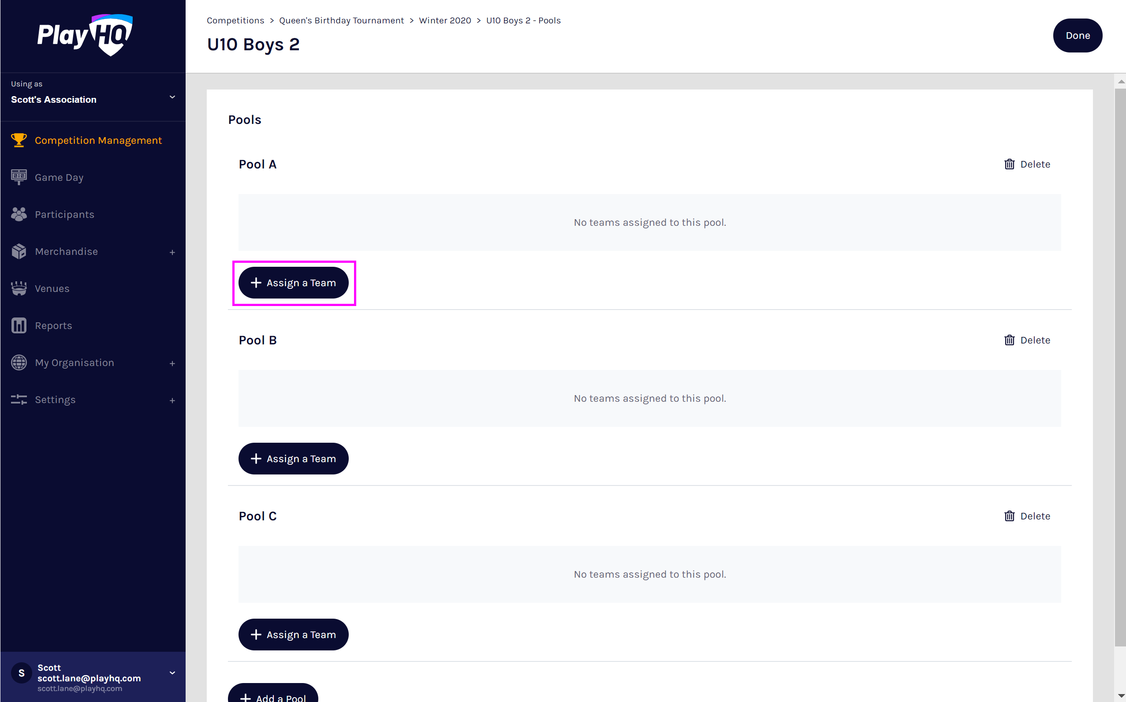Click the Participants people icon
Viewport: 1126px width, 702px height.
(x=19, y=214)
